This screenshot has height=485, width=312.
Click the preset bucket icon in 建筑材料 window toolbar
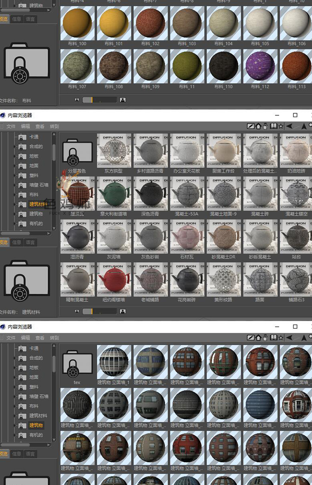point(265,126)
